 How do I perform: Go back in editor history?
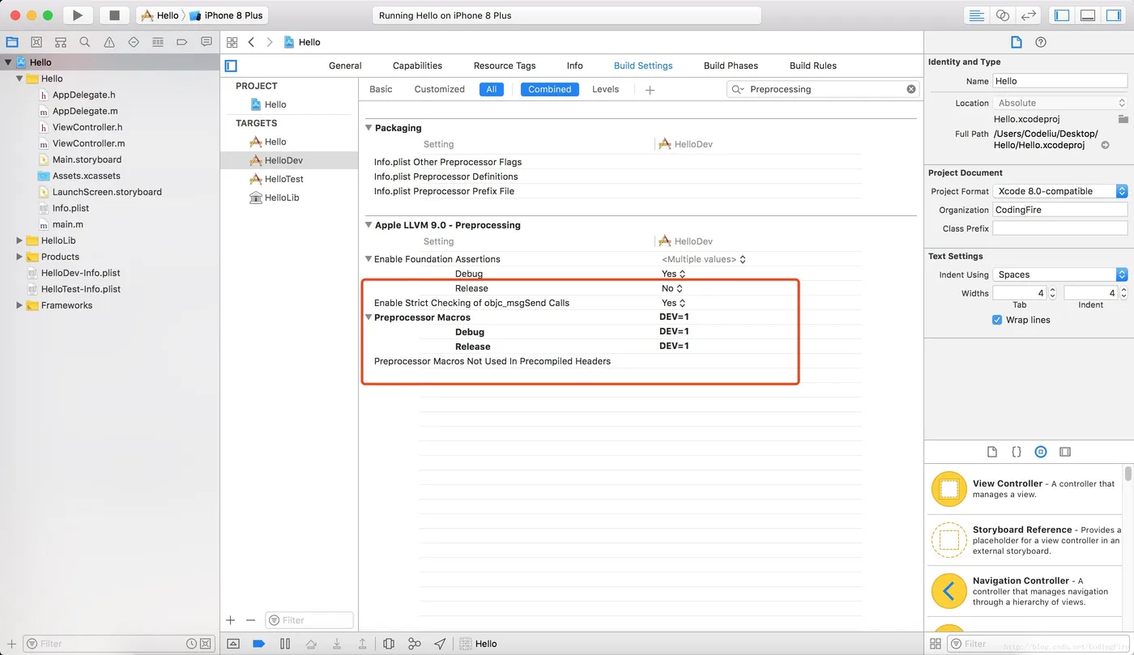[x=251, y=42]
